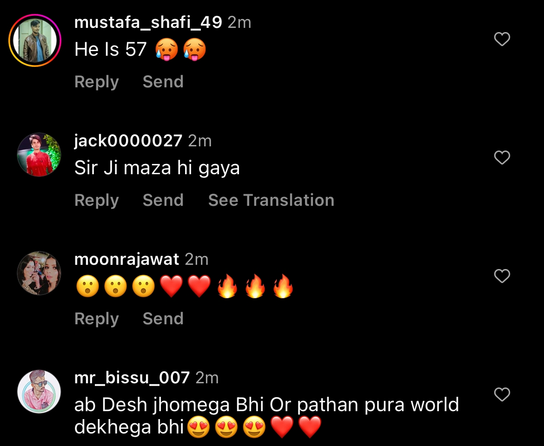Open the moonrajawat username
Screen dimensions: 544x446
pos(126,260)
